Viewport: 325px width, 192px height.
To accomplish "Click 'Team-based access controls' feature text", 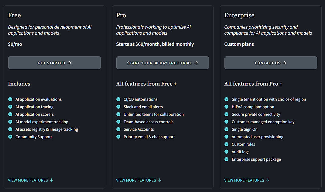I will (149, 122).
